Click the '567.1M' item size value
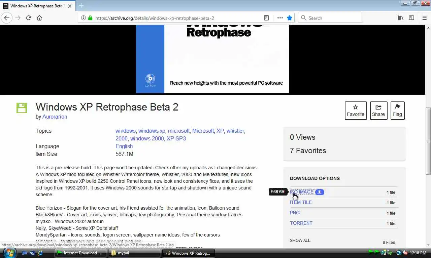Screen dimensions: 431x258 click(x=124, y=154)
